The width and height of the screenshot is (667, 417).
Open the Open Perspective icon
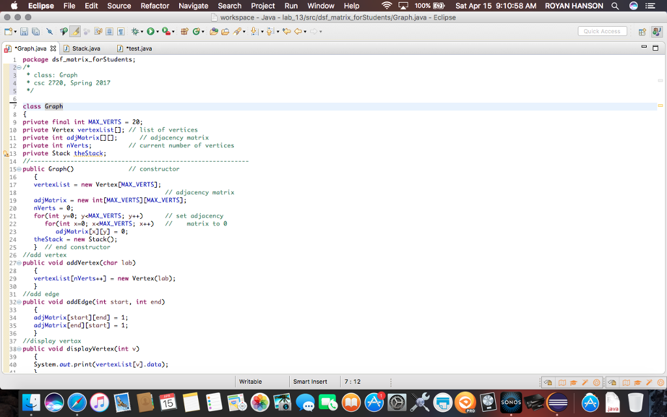pyautogui.click(x=642, y=31)
